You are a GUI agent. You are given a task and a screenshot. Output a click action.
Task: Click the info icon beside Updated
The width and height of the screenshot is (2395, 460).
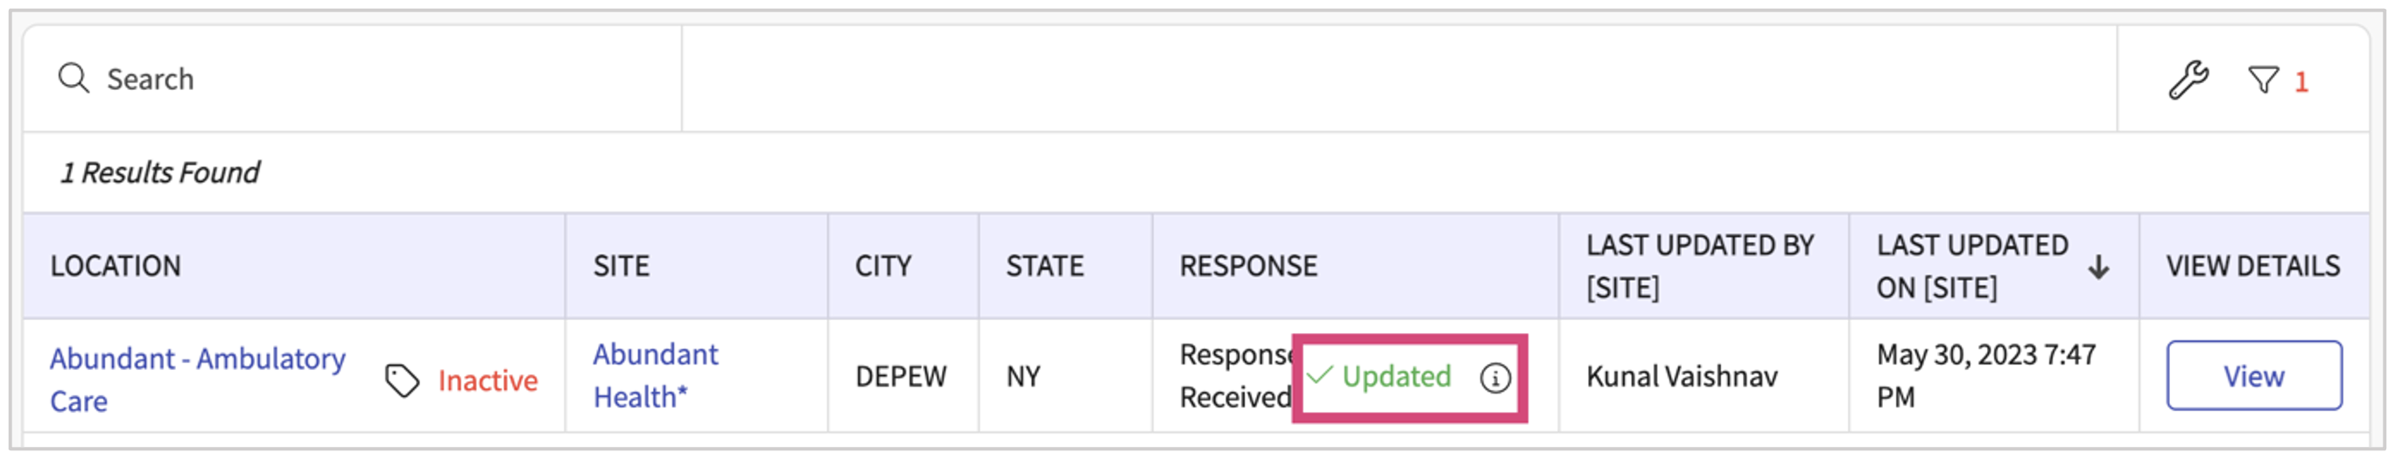click(x=1495, y=378)
